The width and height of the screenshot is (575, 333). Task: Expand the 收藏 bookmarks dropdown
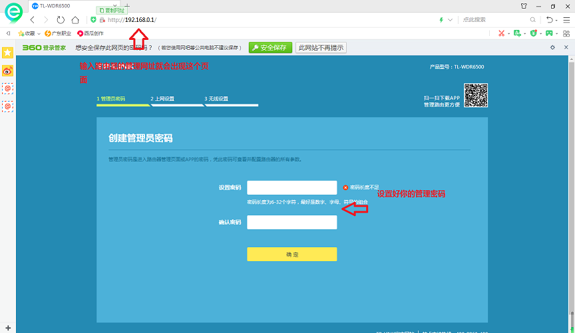39,33
